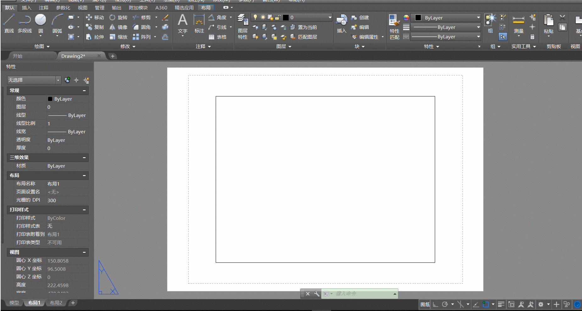
Task: Collapse the 常规 properties section
Action: [84, 91]
